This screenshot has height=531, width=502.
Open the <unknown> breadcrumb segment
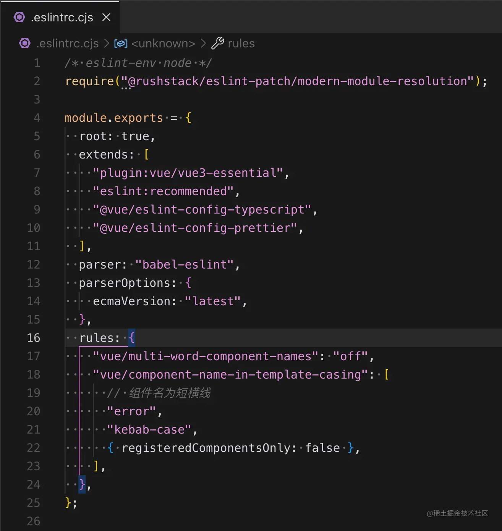[x=163, y=44]
